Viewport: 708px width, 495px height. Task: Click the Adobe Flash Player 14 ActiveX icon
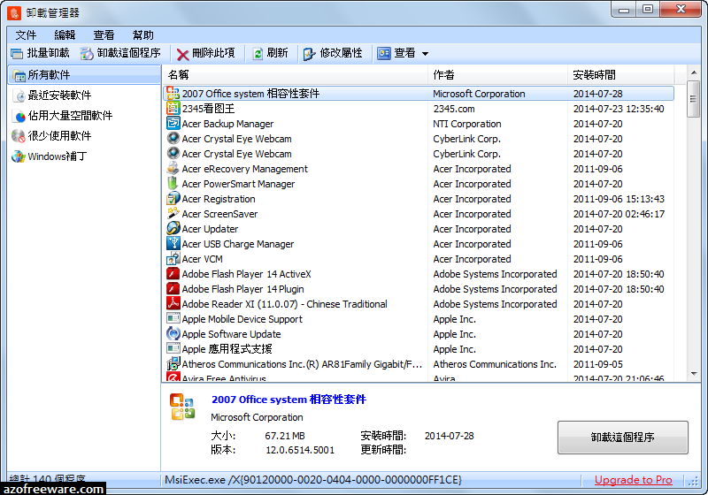click(173, 274)
